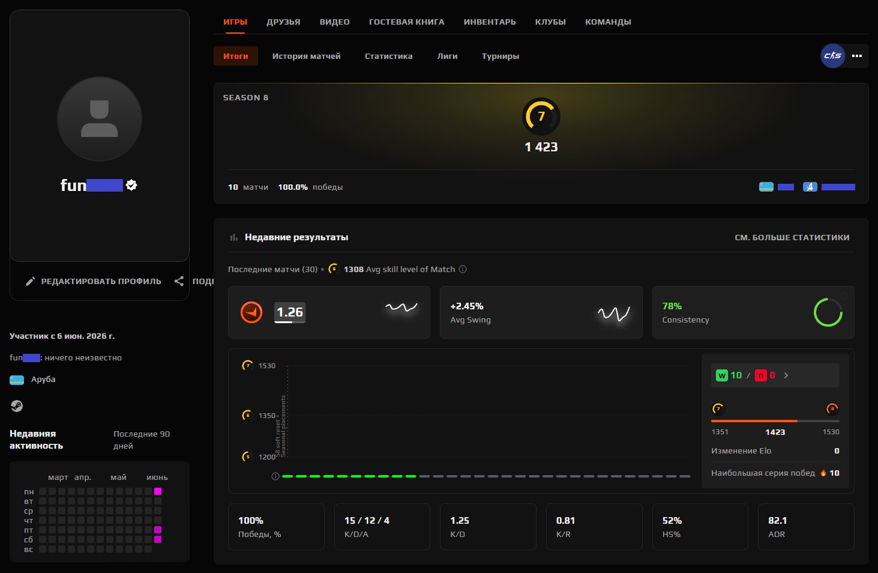Click the flame win streak icon
The width and height of the screenshot is (878, 573).
click(x=823, y=473)
